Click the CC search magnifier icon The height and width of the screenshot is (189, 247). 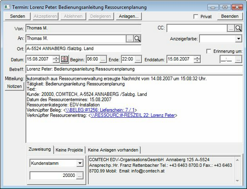pos(238,28)
